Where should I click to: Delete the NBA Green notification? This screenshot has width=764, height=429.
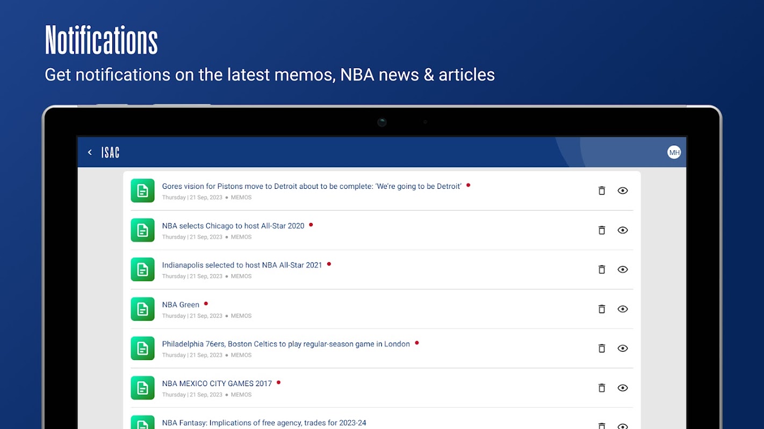coord(602,309)
